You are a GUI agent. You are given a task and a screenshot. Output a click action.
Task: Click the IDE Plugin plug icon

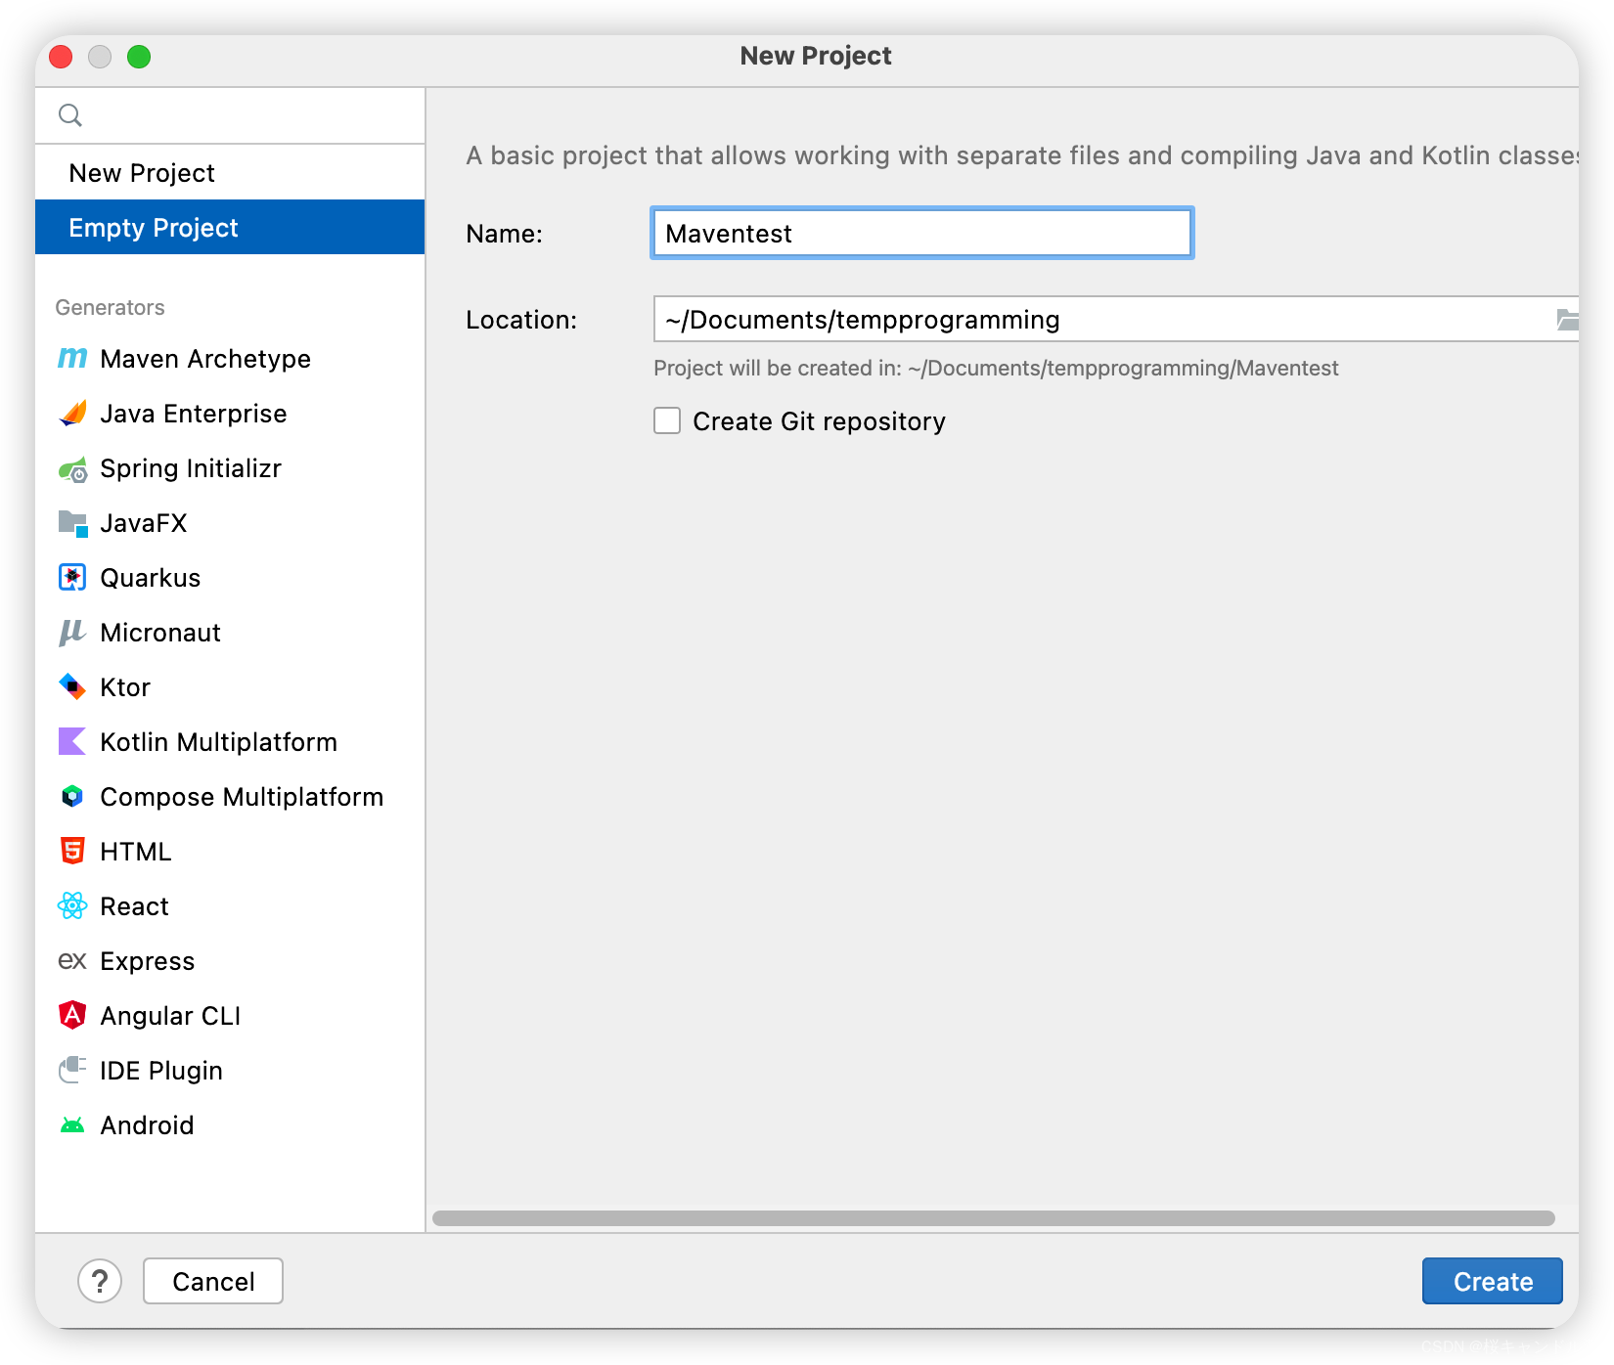(72, 1071)
